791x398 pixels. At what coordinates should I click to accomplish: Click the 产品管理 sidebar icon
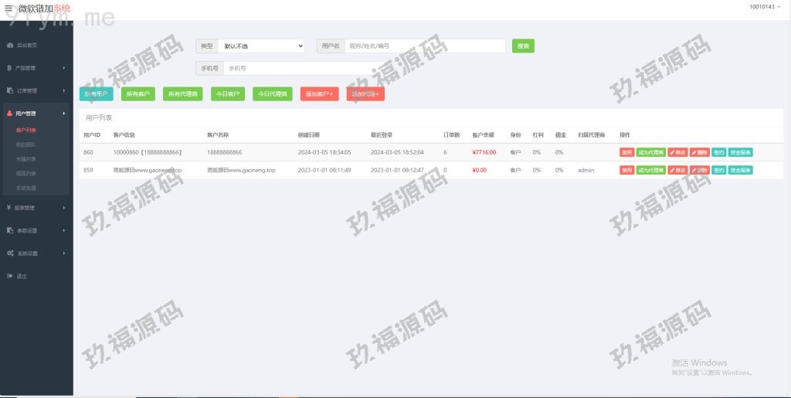[x=9, y=68]
